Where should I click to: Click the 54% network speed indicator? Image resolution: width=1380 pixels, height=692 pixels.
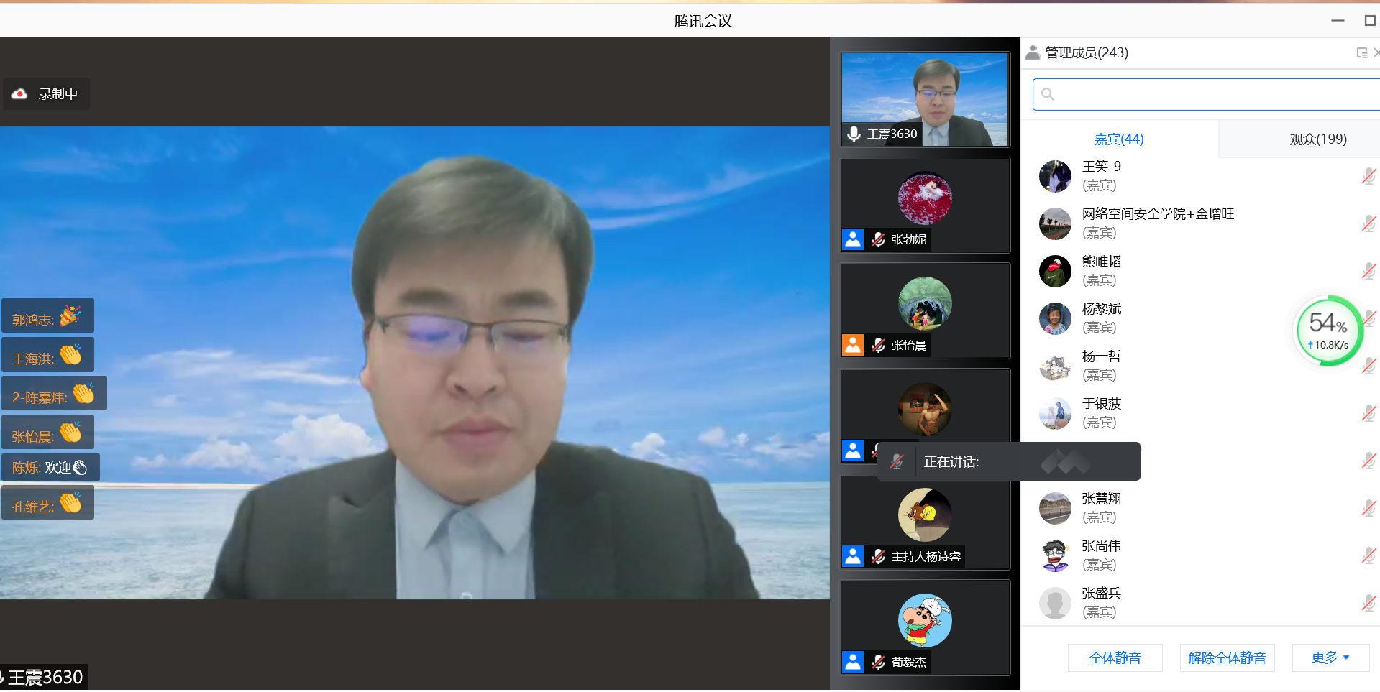[1328, 331]
